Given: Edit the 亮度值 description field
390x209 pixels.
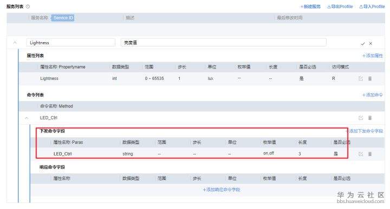Looking at the screenshot, I should [x=224, y=43].
